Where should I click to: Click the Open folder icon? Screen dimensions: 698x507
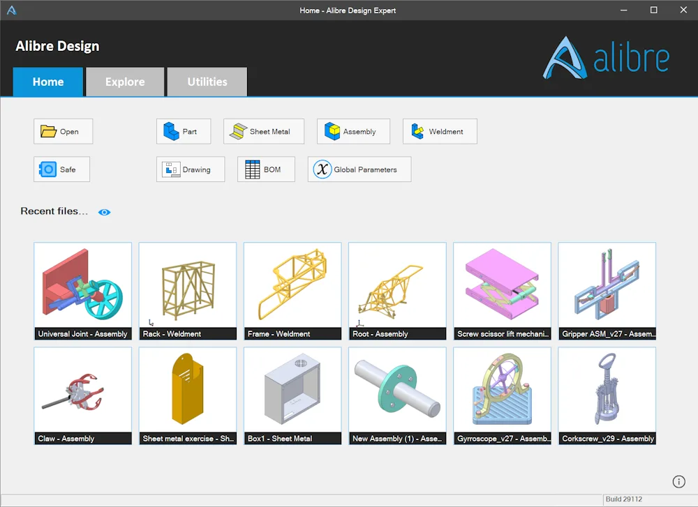(x=49, y=131)
